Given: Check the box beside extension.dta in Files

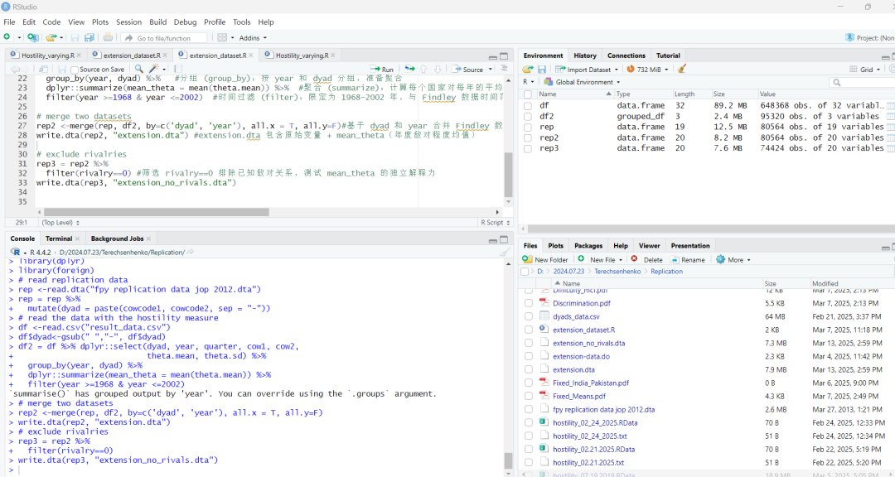Looking at the screenshot, I should (x=529, y=369).
